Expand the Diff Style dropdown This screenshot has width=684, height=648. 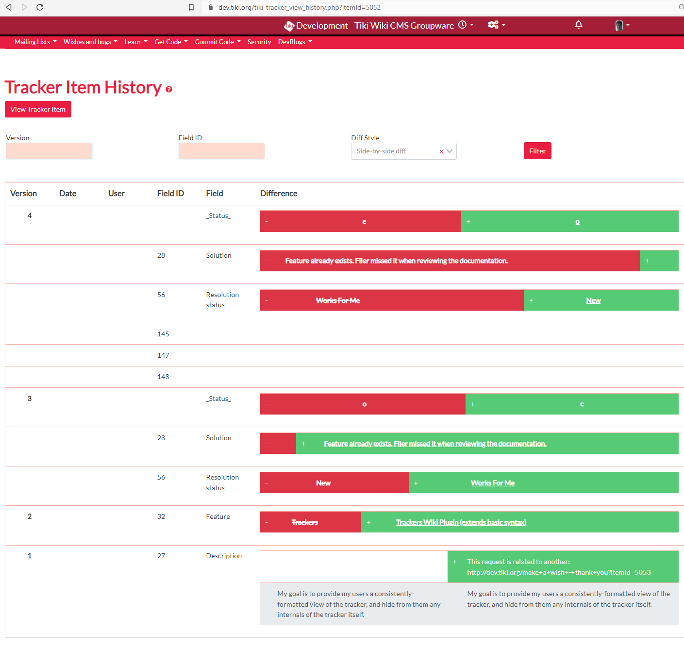point(450,151)
